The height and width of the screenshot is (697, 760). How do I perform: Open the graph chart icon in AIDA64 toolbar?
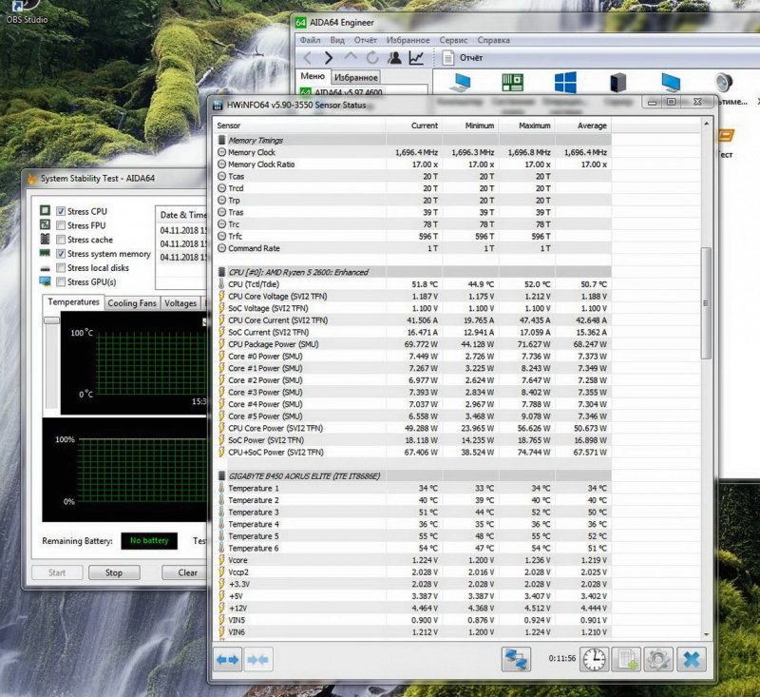(416, 58)
